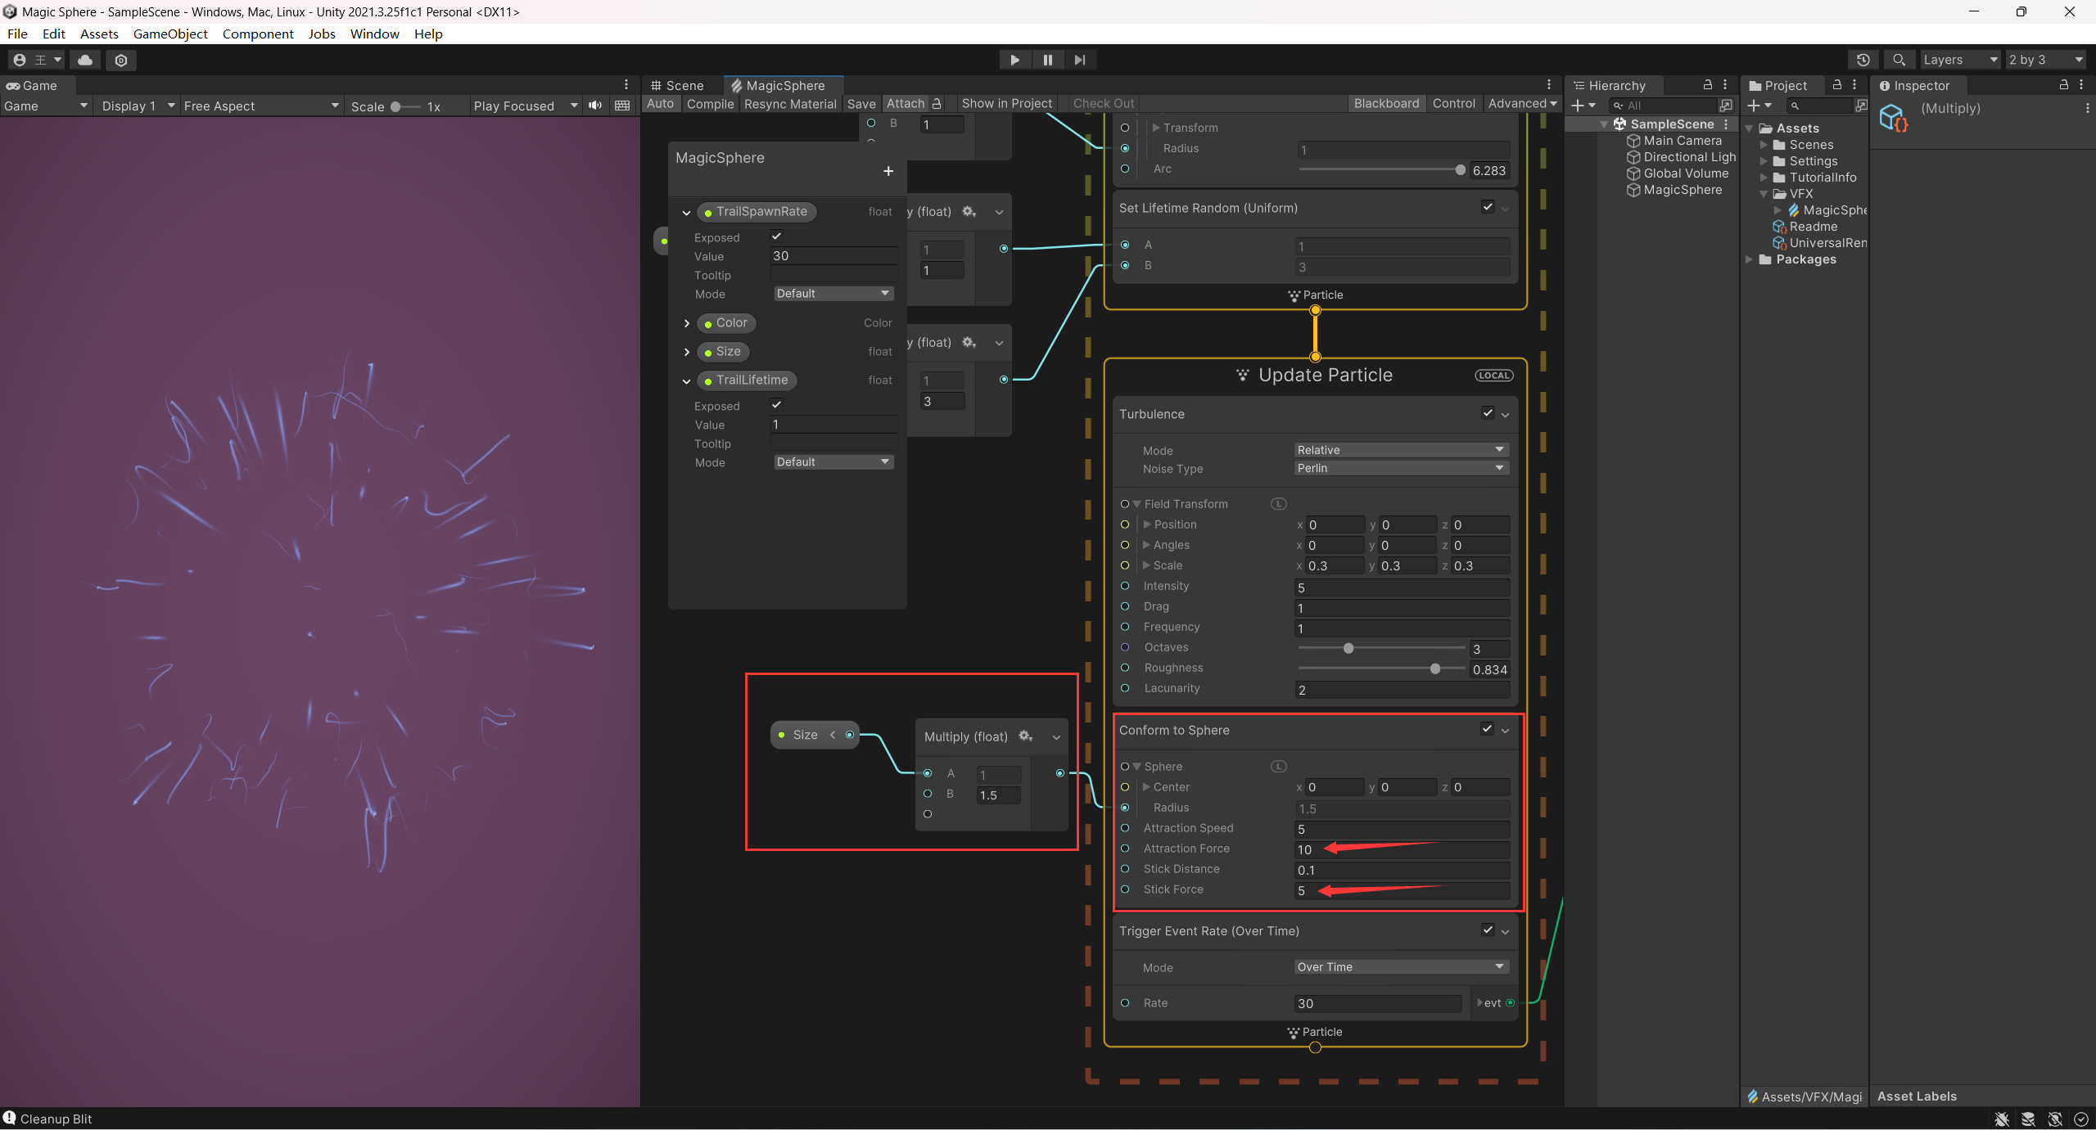The width and height of the screenshot is (2096, 1130).
Task: Click Show in Project button
Action: coord(1006,104)
